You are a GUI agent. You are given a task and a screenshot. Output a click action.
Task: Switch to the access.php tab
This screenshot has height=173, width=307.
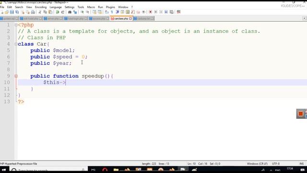point(99,18)
